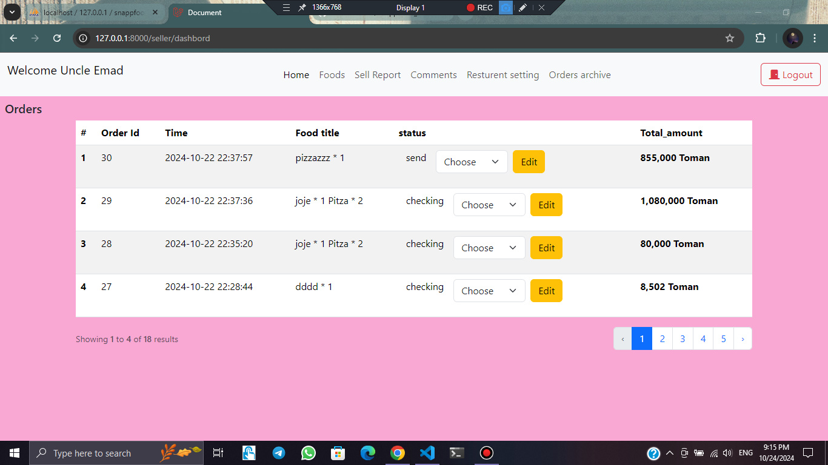Open Visual Studio Code from the taskbar

point(427,453)
